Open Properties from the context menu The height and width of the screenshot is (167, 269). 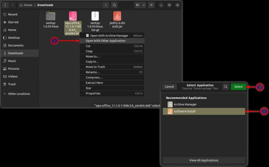[93, 94]
